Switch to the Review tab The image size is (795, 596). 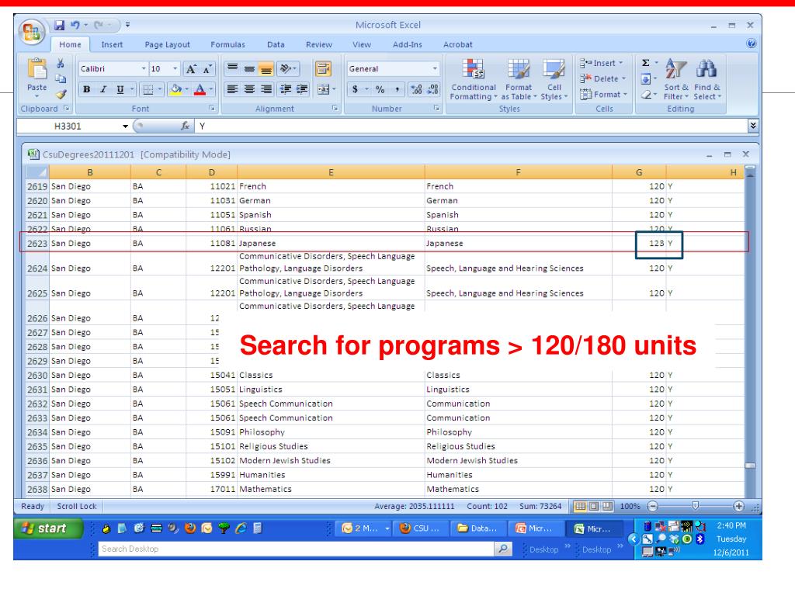pos(319,44)
